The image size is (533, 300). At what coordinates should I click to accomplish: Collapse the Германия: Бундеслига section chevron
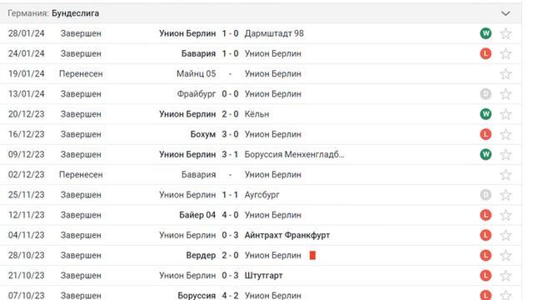[506, 13]
